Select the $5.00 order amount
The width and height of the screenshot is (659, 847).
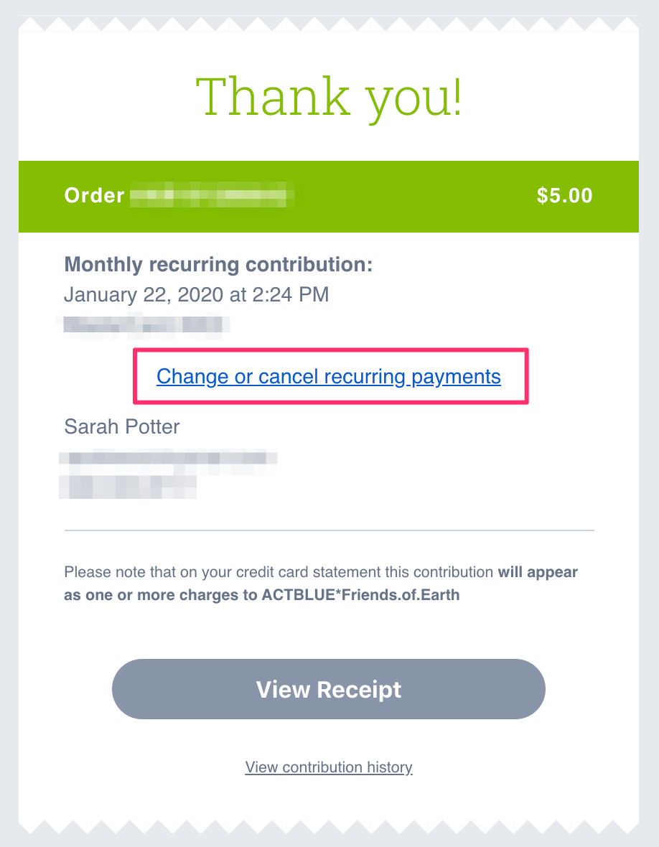pyautogui.click(x=564, y=195)
